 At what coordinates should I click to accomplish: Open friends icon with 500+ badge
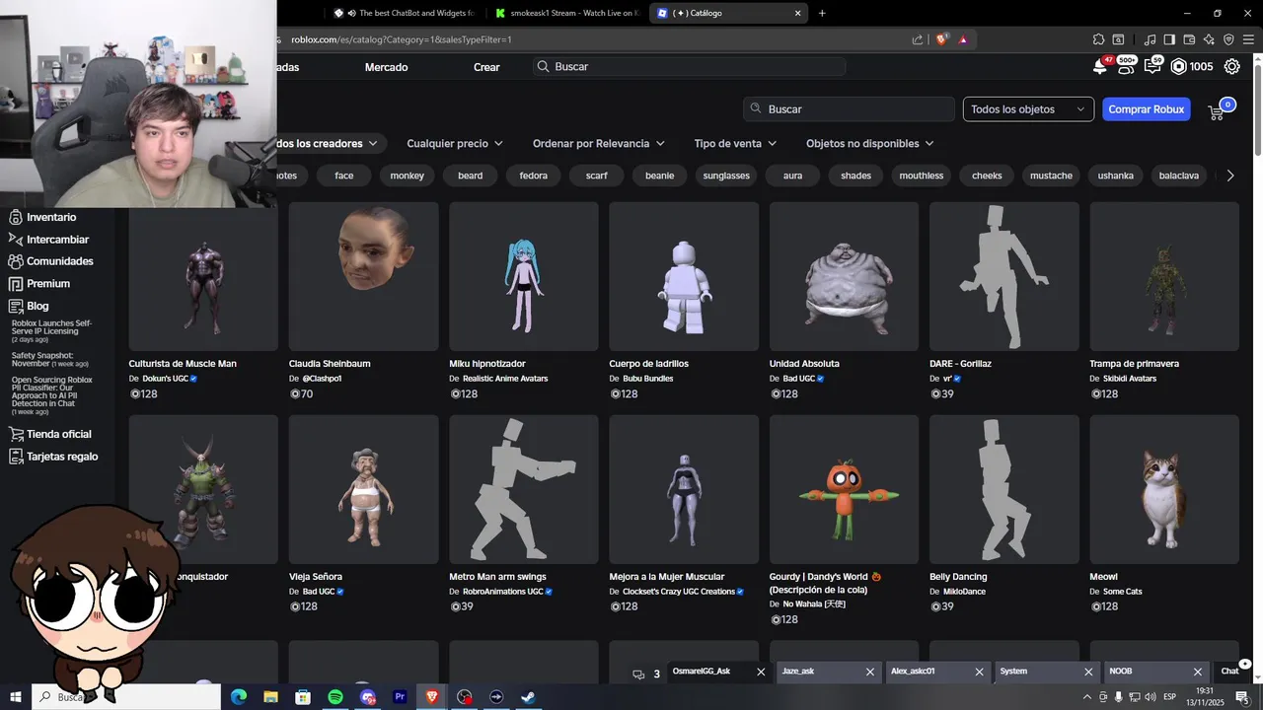1125,66
